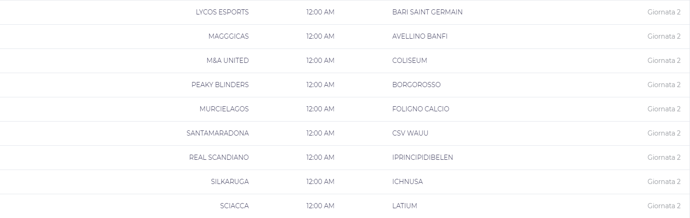Open the COLISEUM team link
This screenshot has width=690, height=218.
pos(410,61)
